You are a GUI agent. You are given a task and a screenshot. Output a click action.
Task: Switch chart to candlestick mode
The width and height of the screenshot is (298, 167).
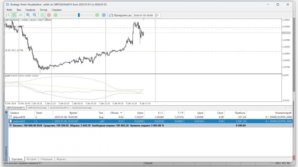(x=14, y=15)
